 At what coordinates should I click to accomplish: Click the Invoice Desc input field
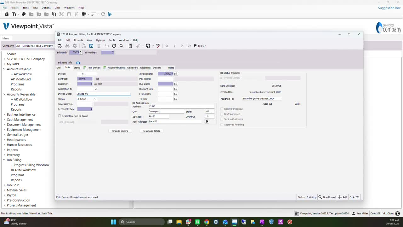coord(104,94)
